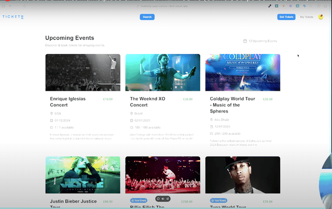Image resolution: width=332 pixels, height=209 pixels.
Task: Click the Upcoming Events heading
Action: point(70,38)
